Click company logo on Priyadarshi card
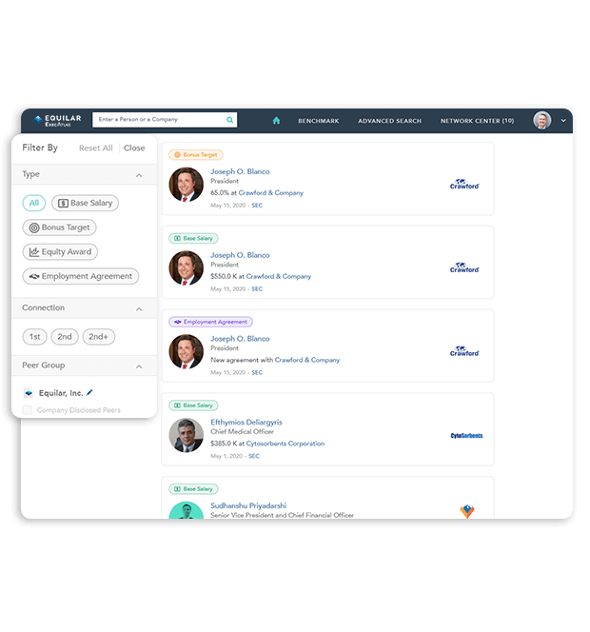Viewport: 590px width, 632px height. (467, 511)
